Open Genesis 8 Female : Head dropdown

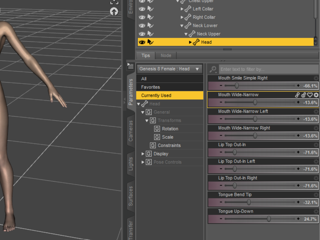[170, 69]
